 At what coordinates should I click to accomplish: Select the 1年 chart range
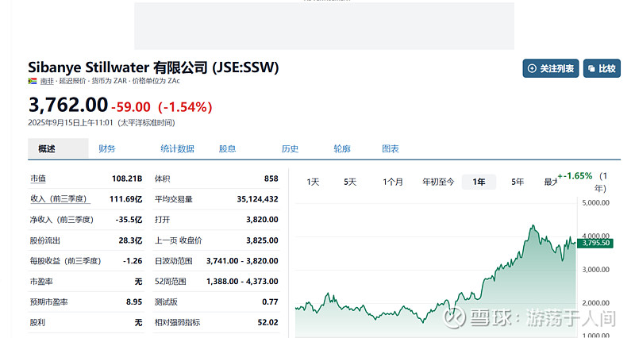coord(479,182)
